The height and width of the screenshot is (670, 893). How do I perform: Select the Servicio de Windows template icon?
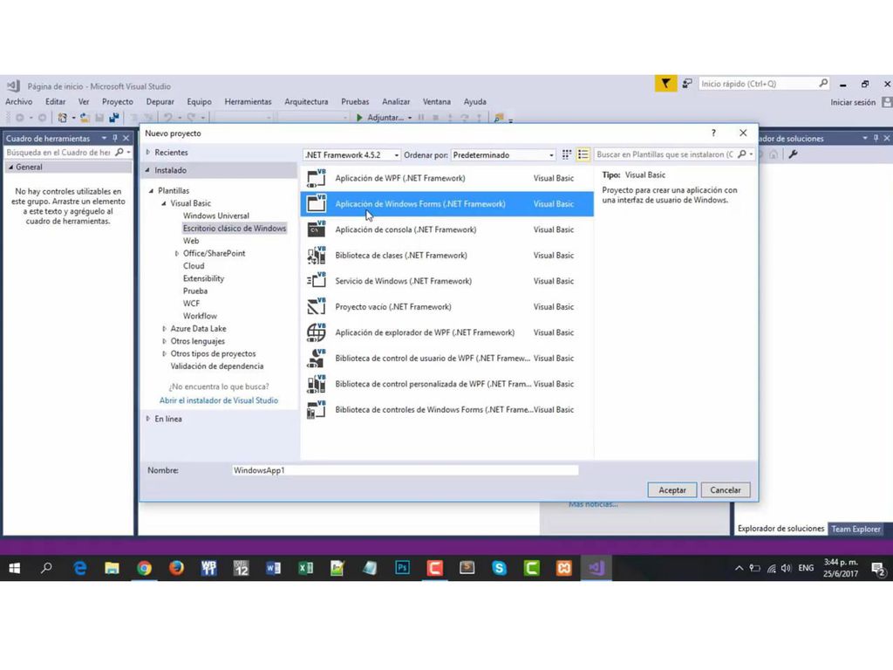tap(316, 281)
